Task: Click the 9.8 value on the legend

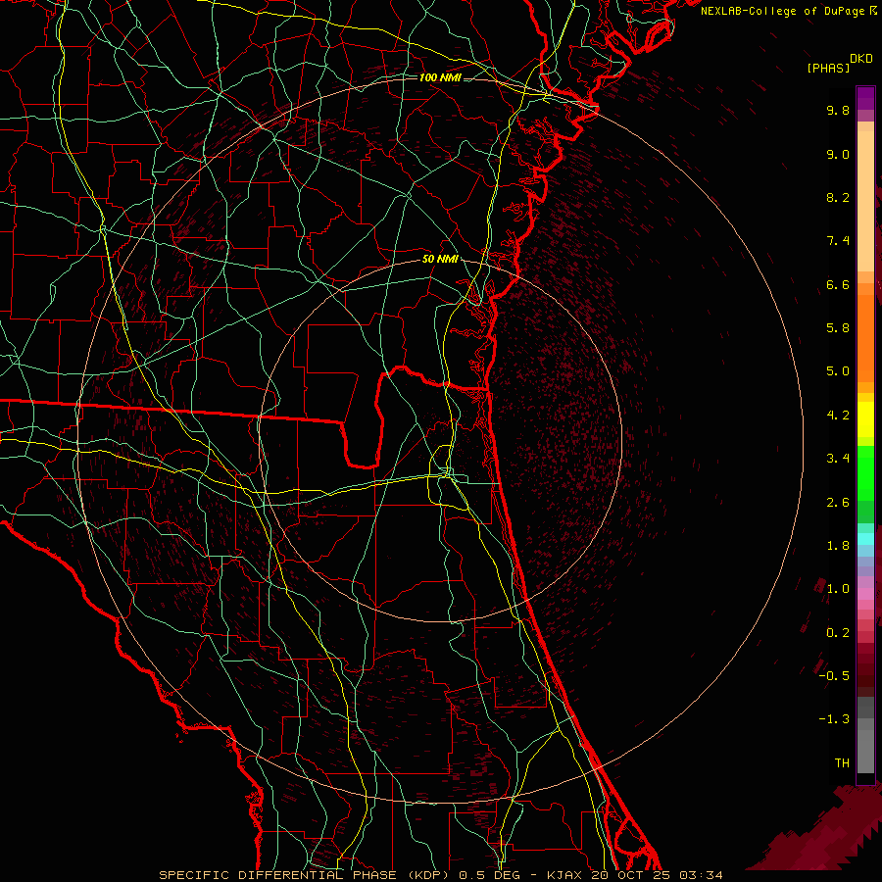Action: pos(837,111)
